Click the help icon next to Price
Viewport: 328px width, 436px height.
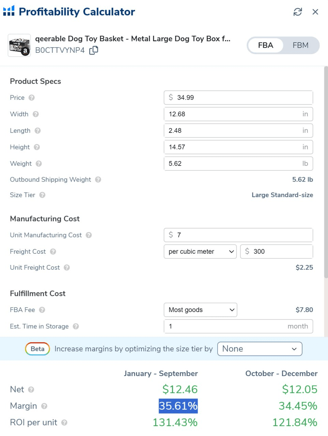click(32, 98)
